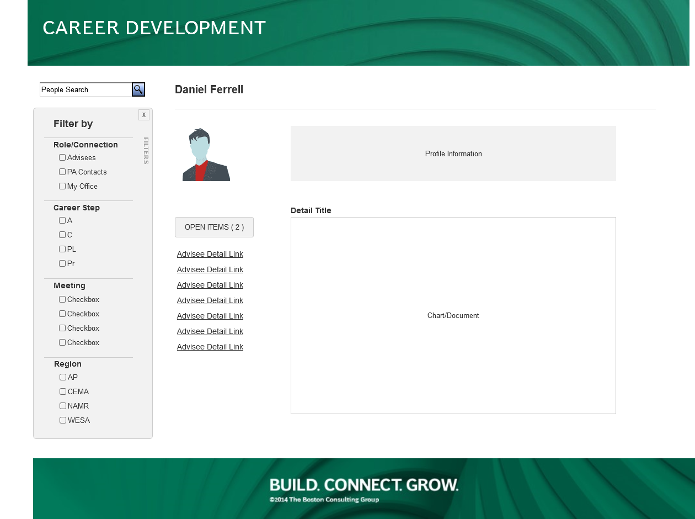Click the Career Step section heading
This screenshot has height=519, width=695.
pos(77,208)
